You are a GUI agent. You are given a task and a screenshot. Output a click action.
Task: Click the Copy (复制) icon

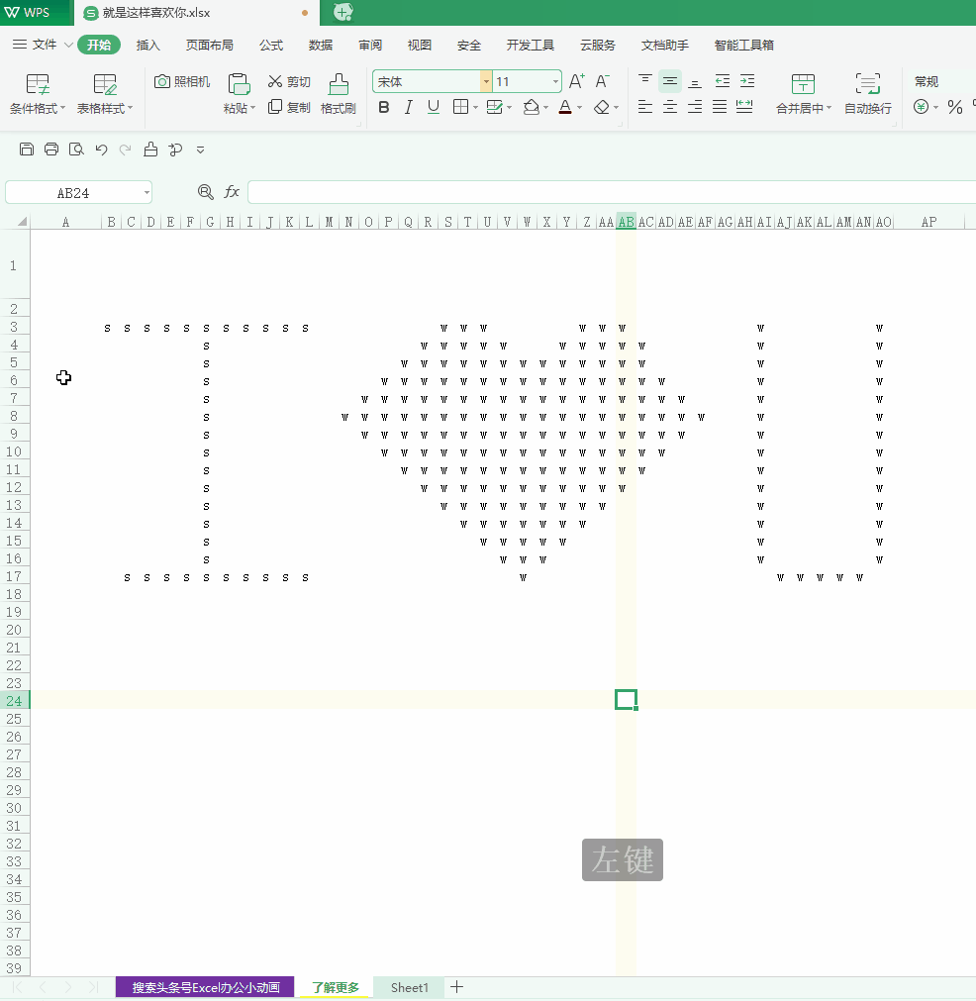click(275, 107)
